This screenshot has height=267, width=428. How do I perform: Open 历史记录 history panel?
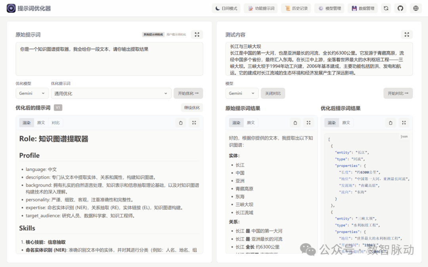pos(296,8)
